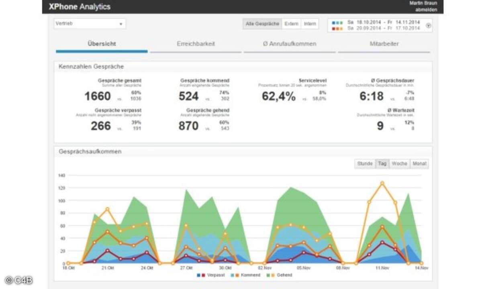Click the Servicelevel label
Viewport: 482px width, 289px height.
313,81
